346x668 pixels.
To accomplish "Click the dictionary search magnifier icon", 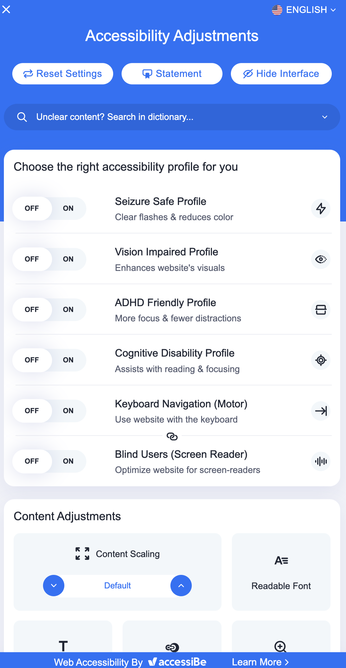I will click(22, 117).
